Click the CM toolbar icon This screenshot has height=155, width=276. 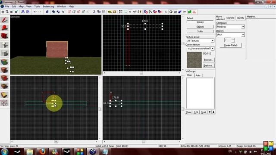pyautogui.click(x=185, y=12)
